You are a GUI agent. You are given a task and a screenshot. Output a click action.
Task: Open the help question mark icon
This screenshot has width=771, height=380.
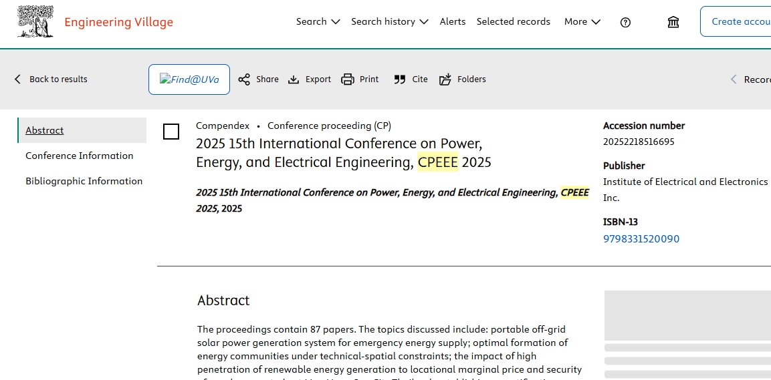625,22
